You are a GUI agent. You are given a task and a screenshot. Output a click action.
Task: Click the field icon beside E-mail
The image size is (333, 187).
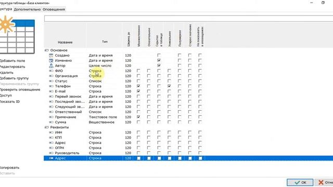point(51,91)
